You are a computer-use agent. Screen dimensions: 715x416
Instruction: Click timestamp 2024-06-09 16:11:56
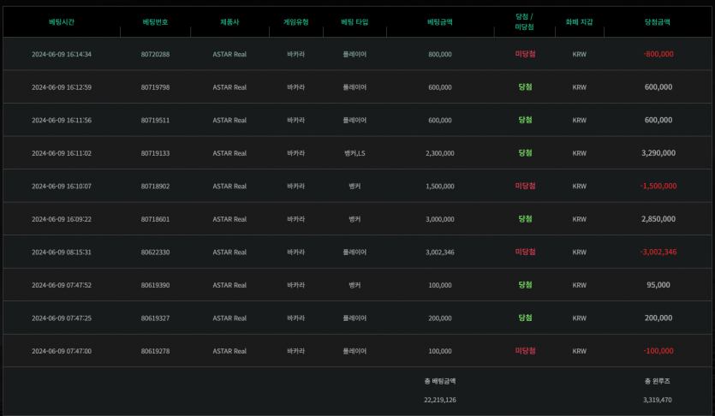click(62, 121)
